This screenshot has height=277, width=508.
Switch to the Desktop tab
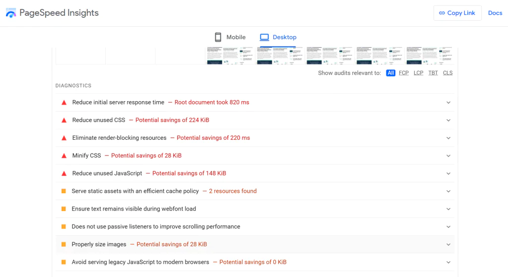point(278,37)
